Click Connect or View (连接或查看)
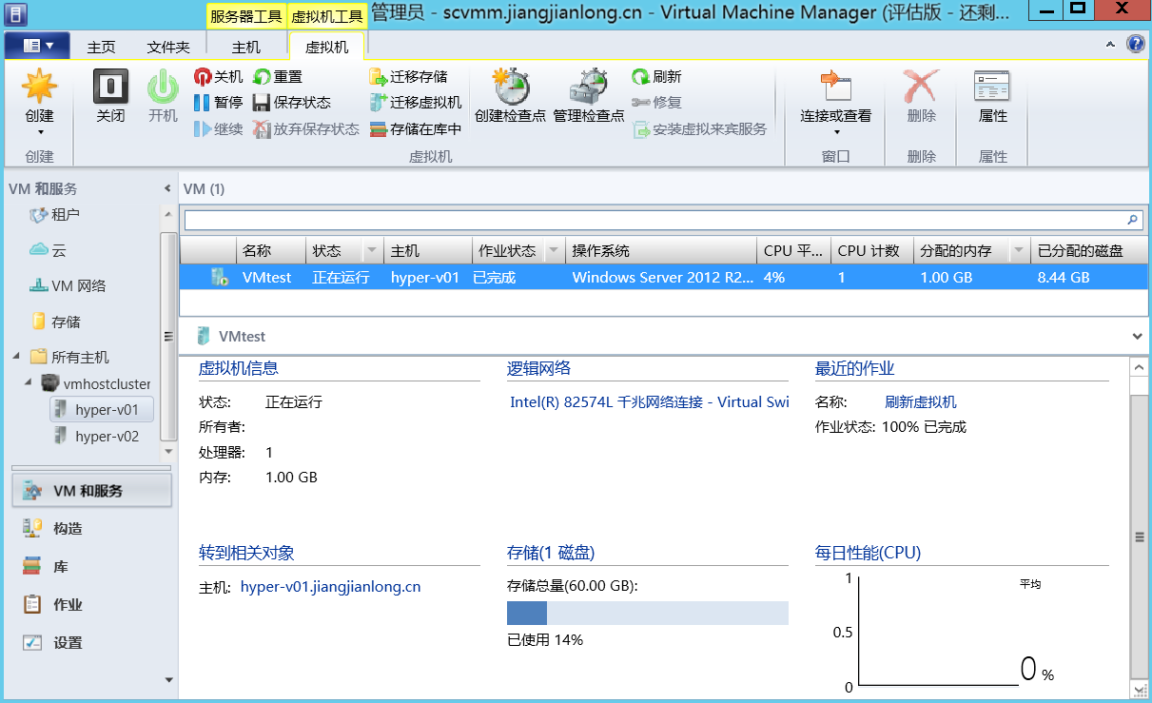Screen dimensions: 1152x703 coord(835,103)
